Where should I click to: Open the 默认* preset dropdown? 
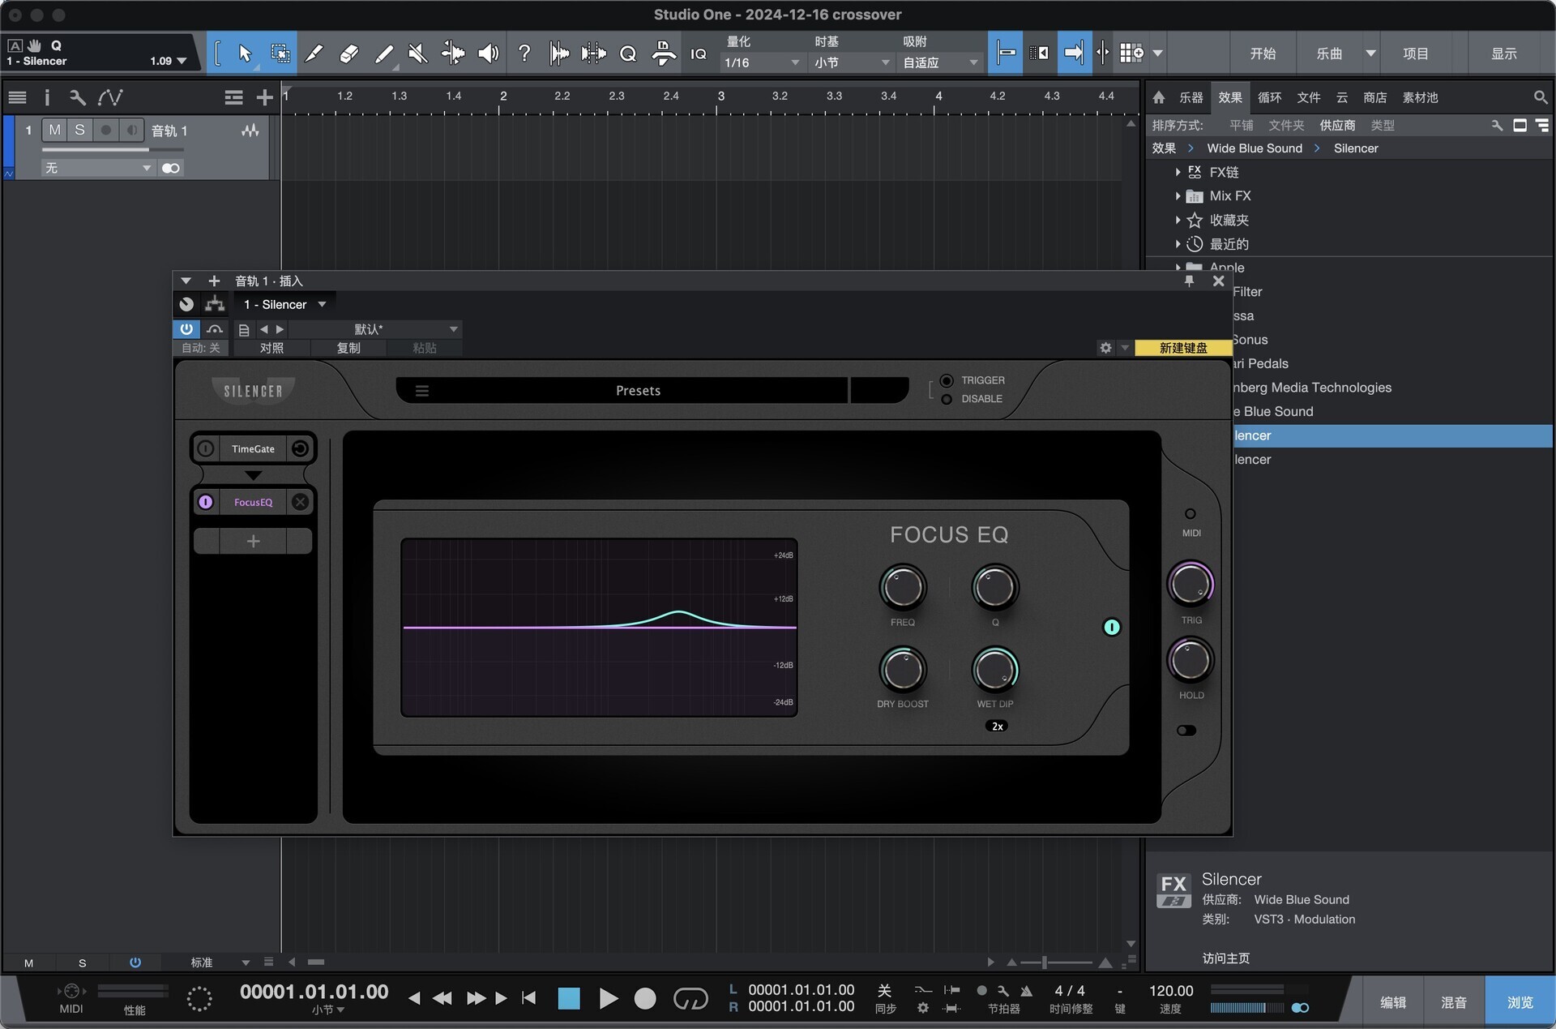pos(374,329)
